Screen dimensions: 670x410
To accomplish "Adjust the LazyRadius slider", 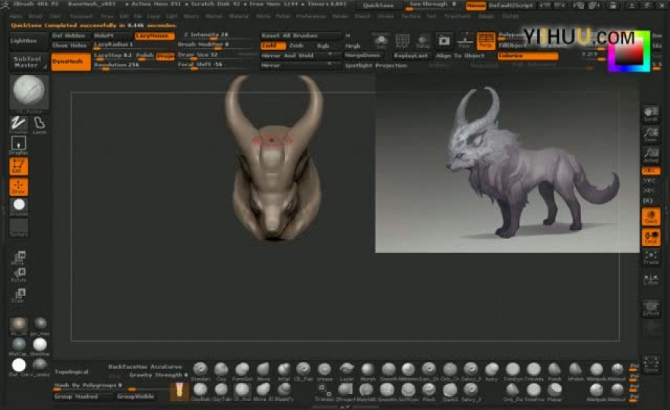I will pyautogui.click(x=134, y=46).
